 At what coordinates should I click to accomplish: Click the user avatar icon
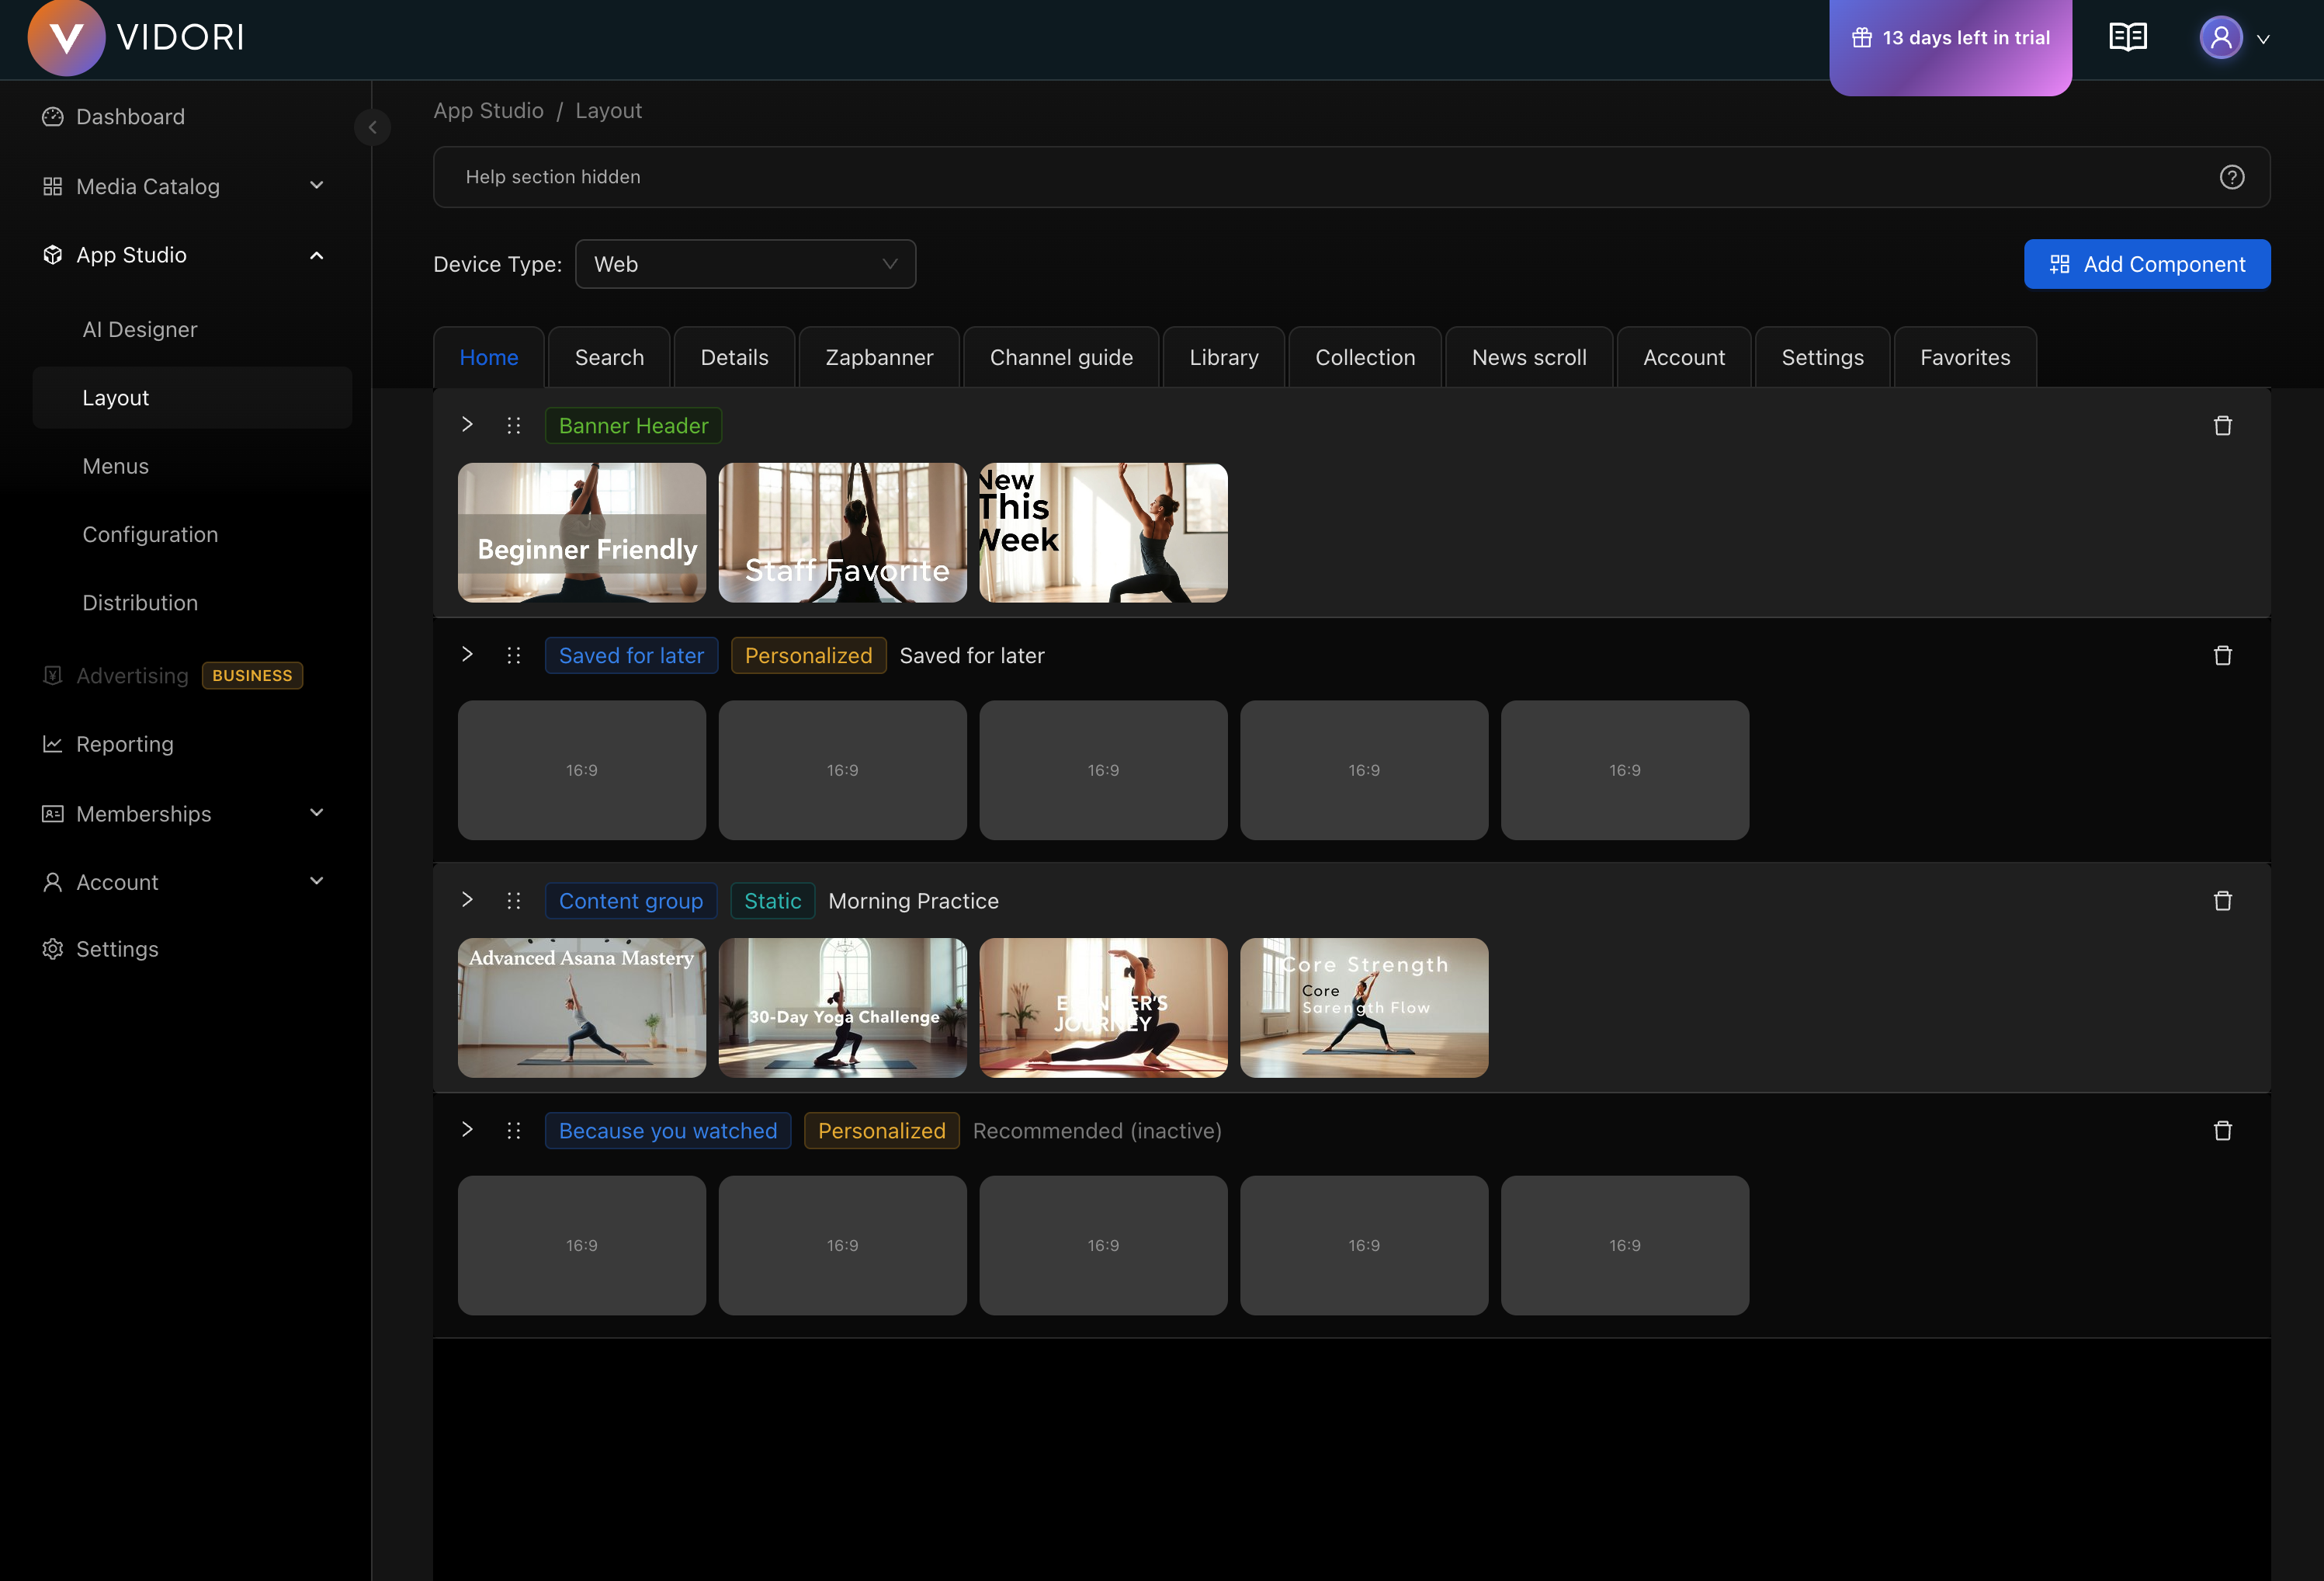click(x=2221, y=37)
